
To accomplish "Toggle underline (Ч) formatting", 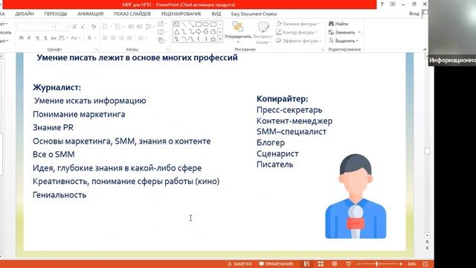I will [37, 38].
